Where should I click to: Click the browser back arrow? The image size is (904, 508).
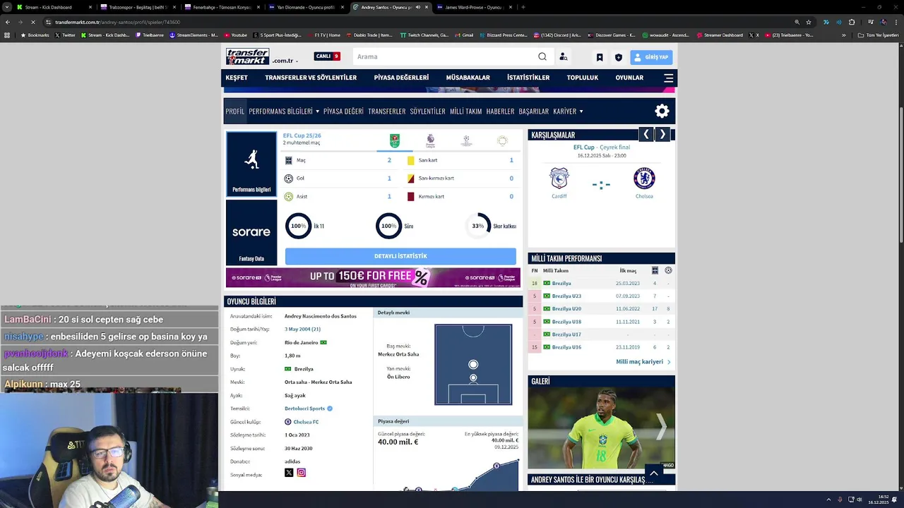click(x=8, y=22)
